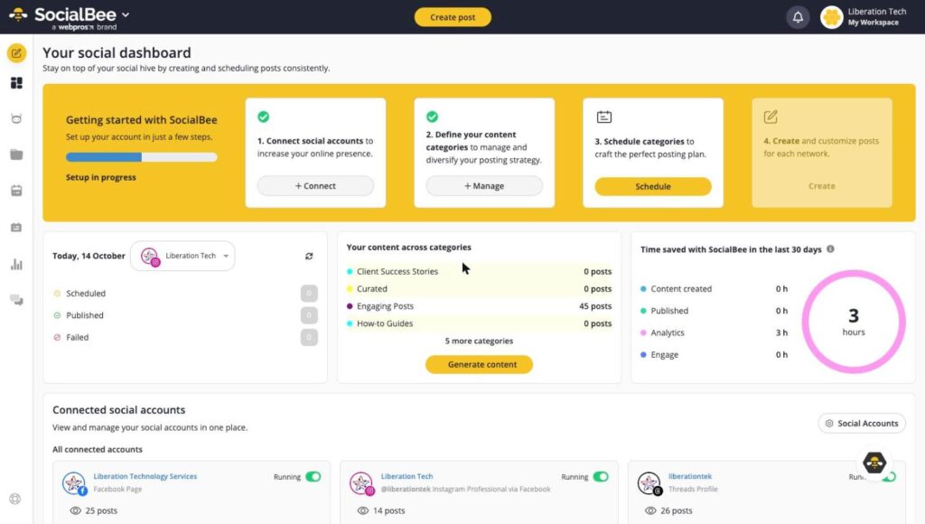Viewport: 925px width, 524px height.
Task: Click the yellow Schedule button
Action: (x=653, y=186)
